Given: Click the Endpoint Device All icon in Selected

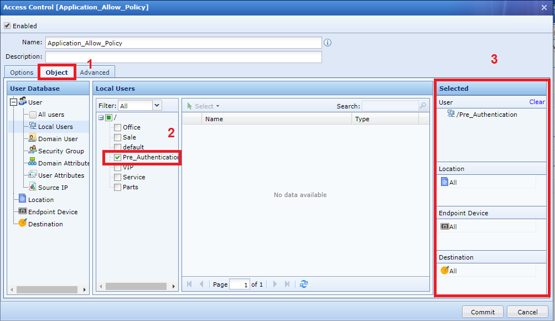Looking at the screenshot, I should [x=444, y=226].
